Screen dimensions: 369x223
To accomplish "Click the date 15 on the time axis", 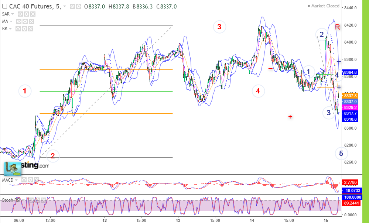I will pyautogui.click(x=326, y=220).
